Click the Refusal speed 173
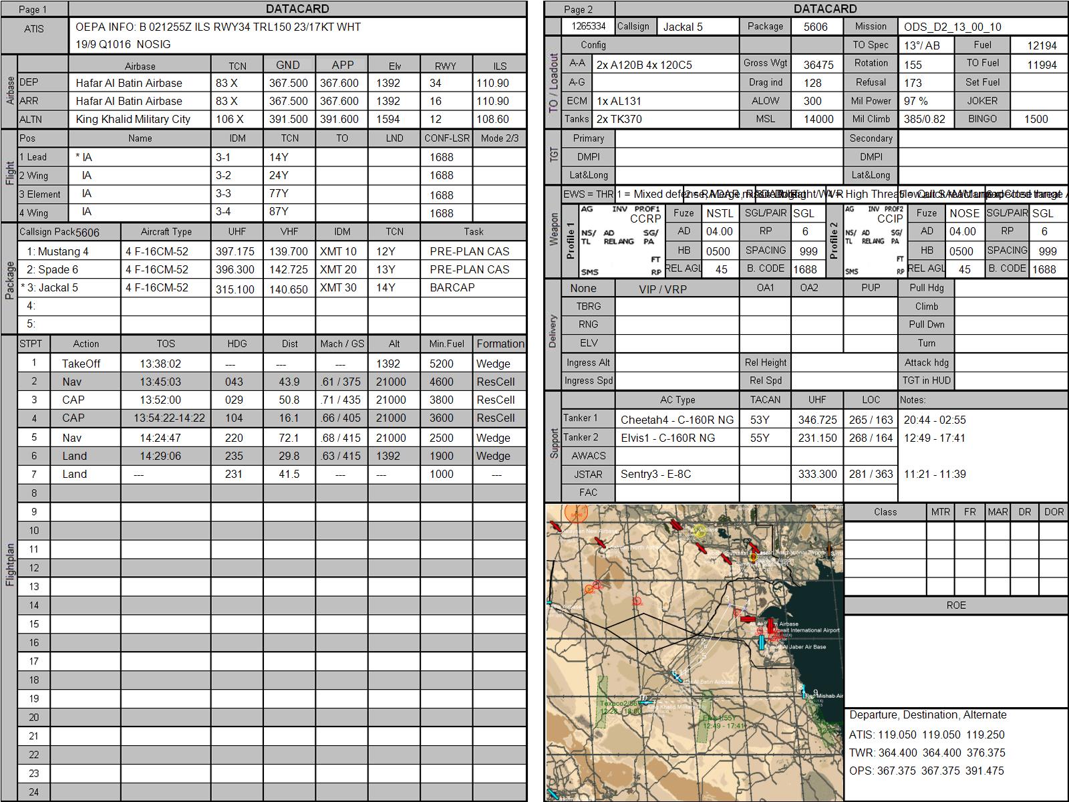The height and width of the screenshot is (802, 1069). [913, 83]
